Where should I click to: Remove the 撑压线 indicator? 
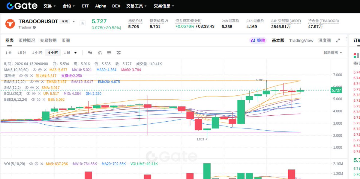tap(31, 76)
